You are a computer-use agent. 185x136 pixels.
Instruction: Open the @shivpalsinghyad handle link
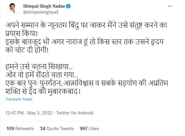(37, 12)
